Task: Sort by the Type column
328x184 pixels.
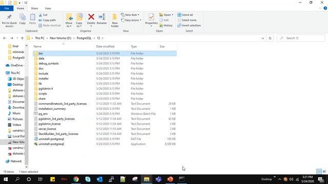Action: pyautogui.click(x=143, y=47)
